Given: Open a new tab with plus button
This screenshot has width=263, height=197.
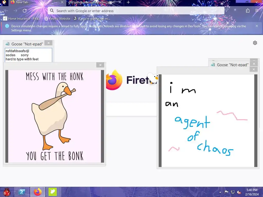Looking at the screenshot, I should [x=128, y=2].
